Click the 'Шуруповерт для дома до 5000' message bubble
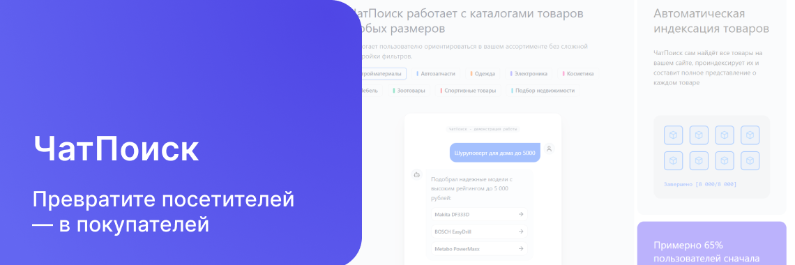Viewport: 795px width, 265px height. pos(495,153)
